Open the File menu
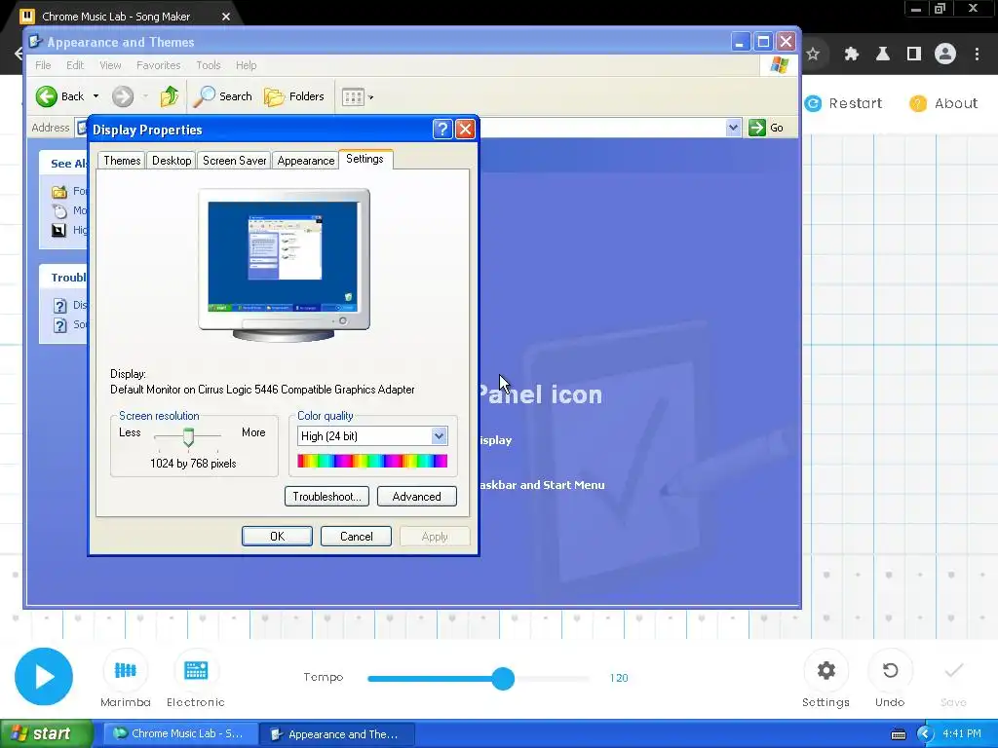The width and height of the screenshot is (998, 748). (43, 65)
